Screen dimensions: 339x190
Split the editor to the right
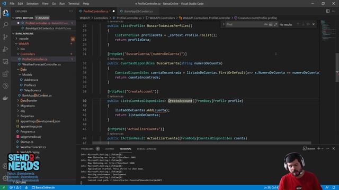pos(328,11)
